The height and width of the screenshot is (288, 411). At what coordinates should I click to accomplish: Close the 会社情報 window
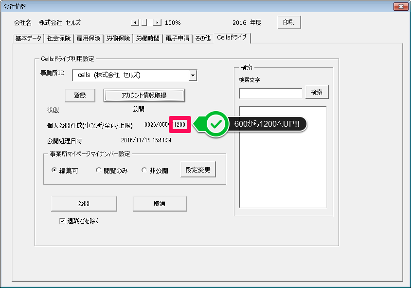401,6
